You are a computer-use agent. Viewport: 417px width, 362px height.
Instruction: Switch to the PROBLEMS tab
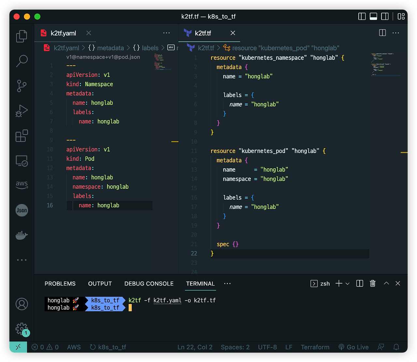60,284
